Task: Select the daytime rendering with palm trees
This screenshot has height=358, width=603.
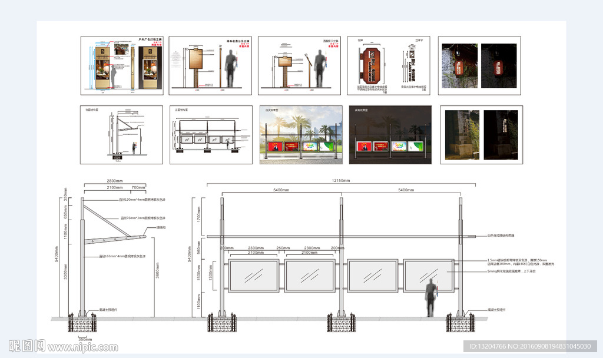Action: (x=301, y=135)
